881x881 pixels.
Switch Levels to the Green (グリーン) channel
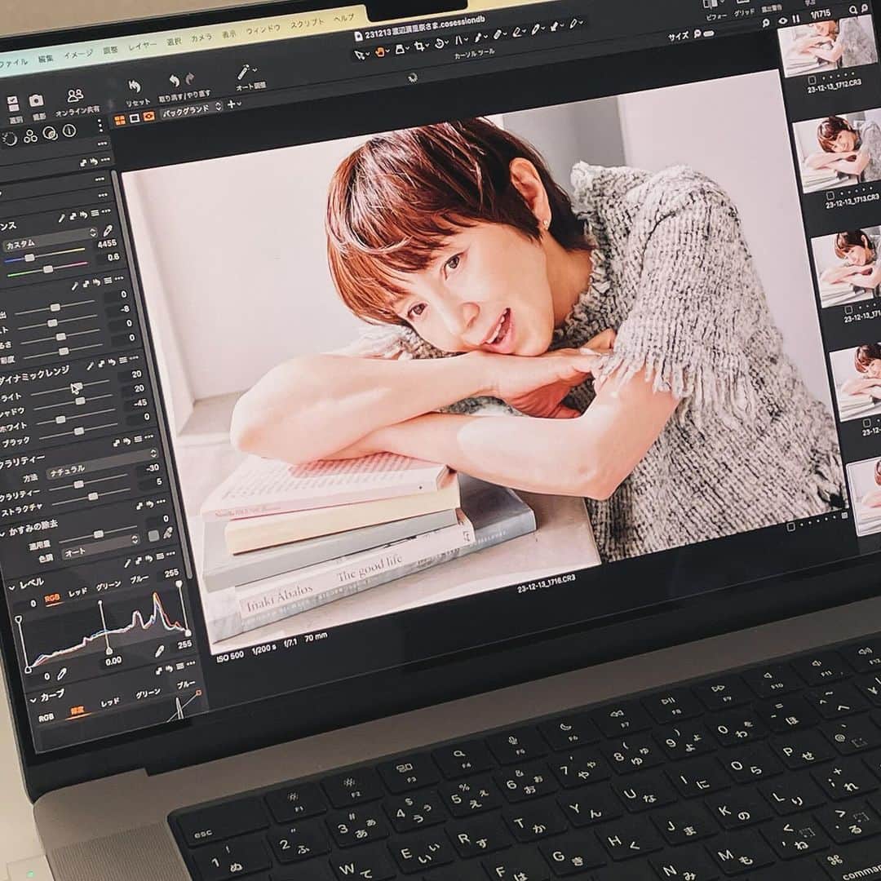[108, 585]
